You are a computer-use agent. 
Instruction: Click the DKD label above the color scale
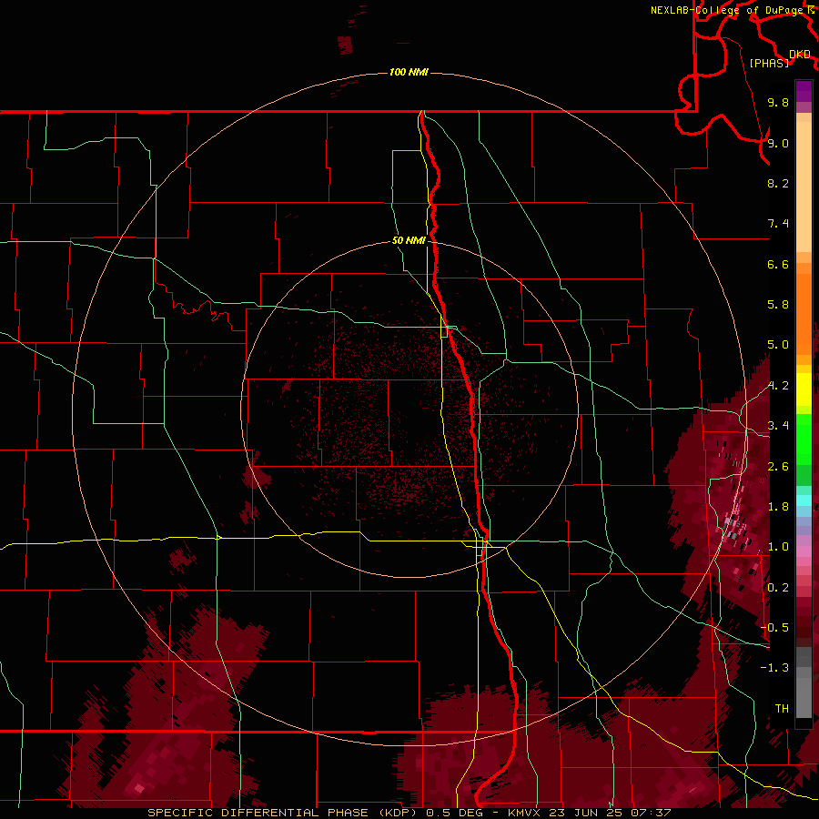point(800,55)
